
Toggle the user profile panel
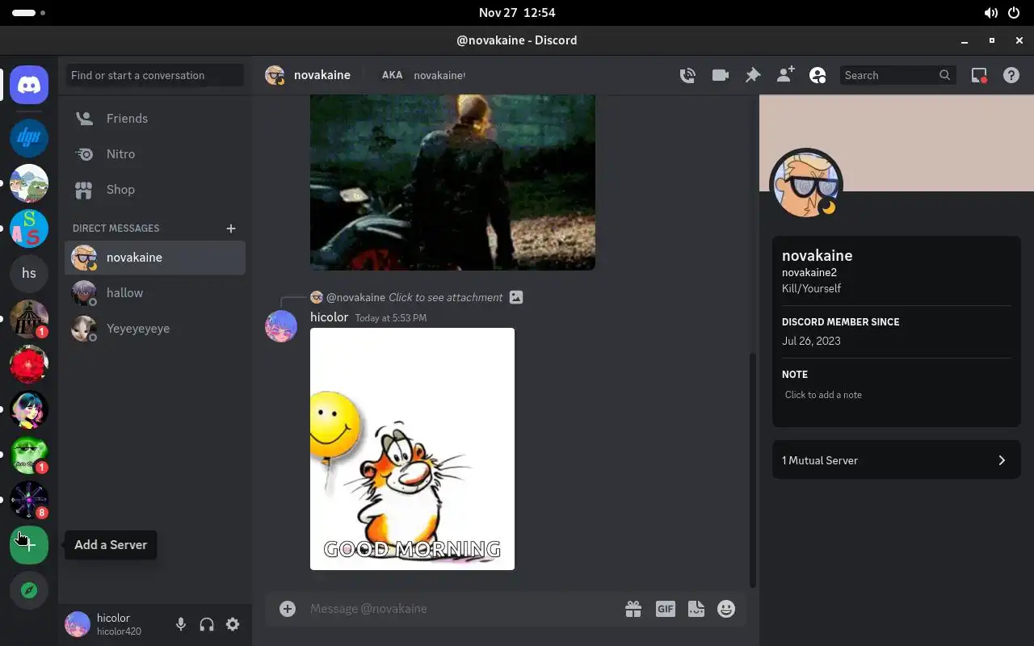(x=818, y=75)
